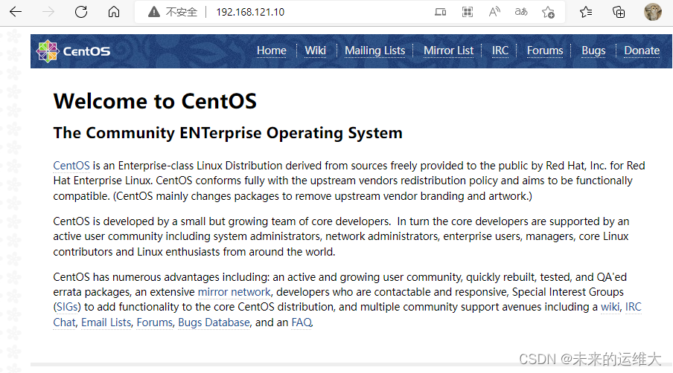This screenshot has width=673, height=373.
Task: Follow the SIGs link
Action: point(67,307)
